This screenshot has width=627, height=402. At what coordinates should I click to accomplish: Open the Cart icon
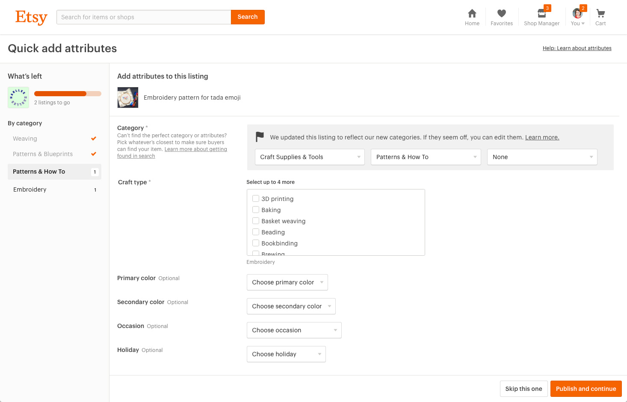coord(600,14)
